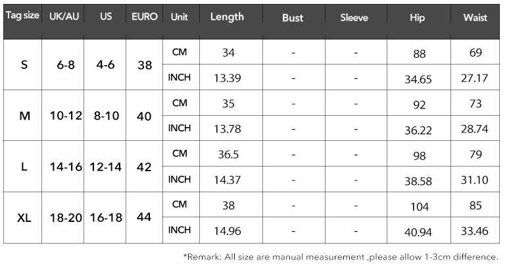Screen dimensions: 509x266
Task: Click the UK/AU size "14-16" cell
Action: click(x=66, y=167)
